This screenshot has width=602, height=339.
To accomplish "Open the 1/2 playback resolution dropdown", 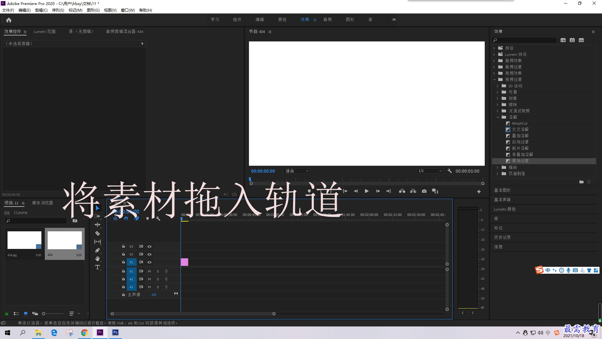I will coord(430,171).
